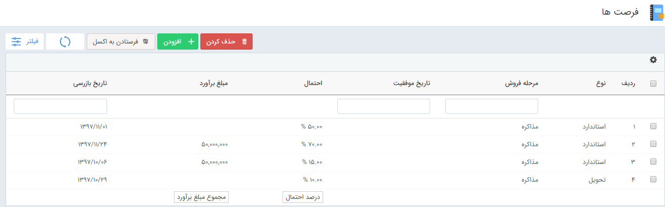Sort by مبلغ برآورد column header
This screenshot has width=665, height=207.
[x=214, y=84]
